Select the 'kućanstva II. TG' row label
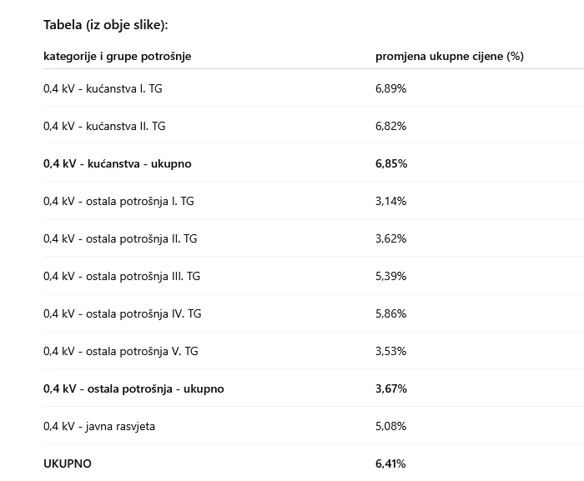The image size is (584, 481). [x=104, y=126]
